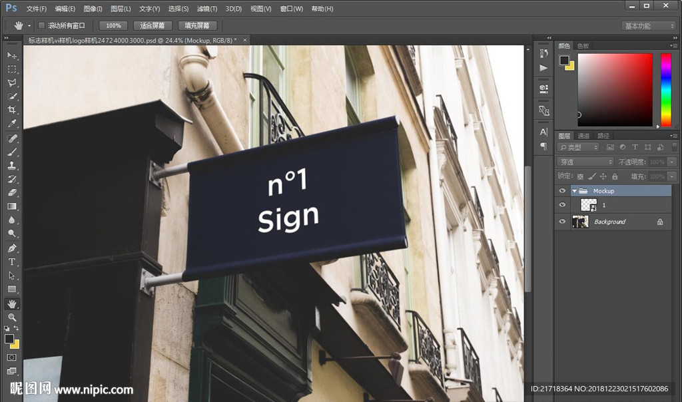This screenshot has height=402, width=682.
Task: Select the Quick Selection tool
Action: tap(12, 96)
